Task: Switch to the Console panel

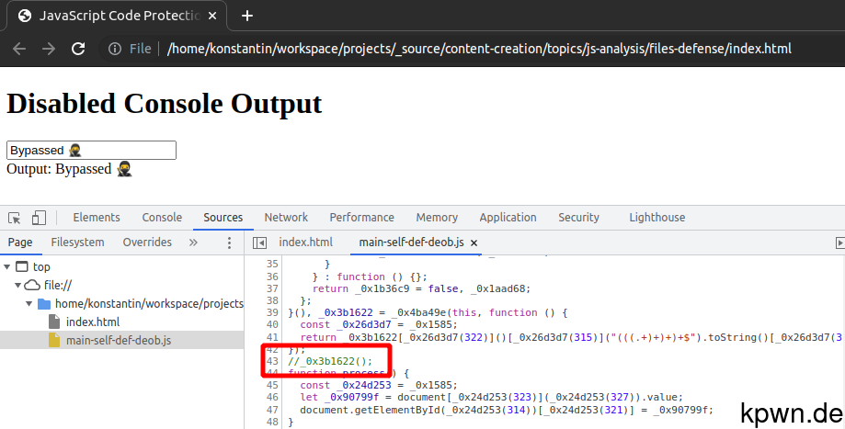Action: click(x=162, y=218)
